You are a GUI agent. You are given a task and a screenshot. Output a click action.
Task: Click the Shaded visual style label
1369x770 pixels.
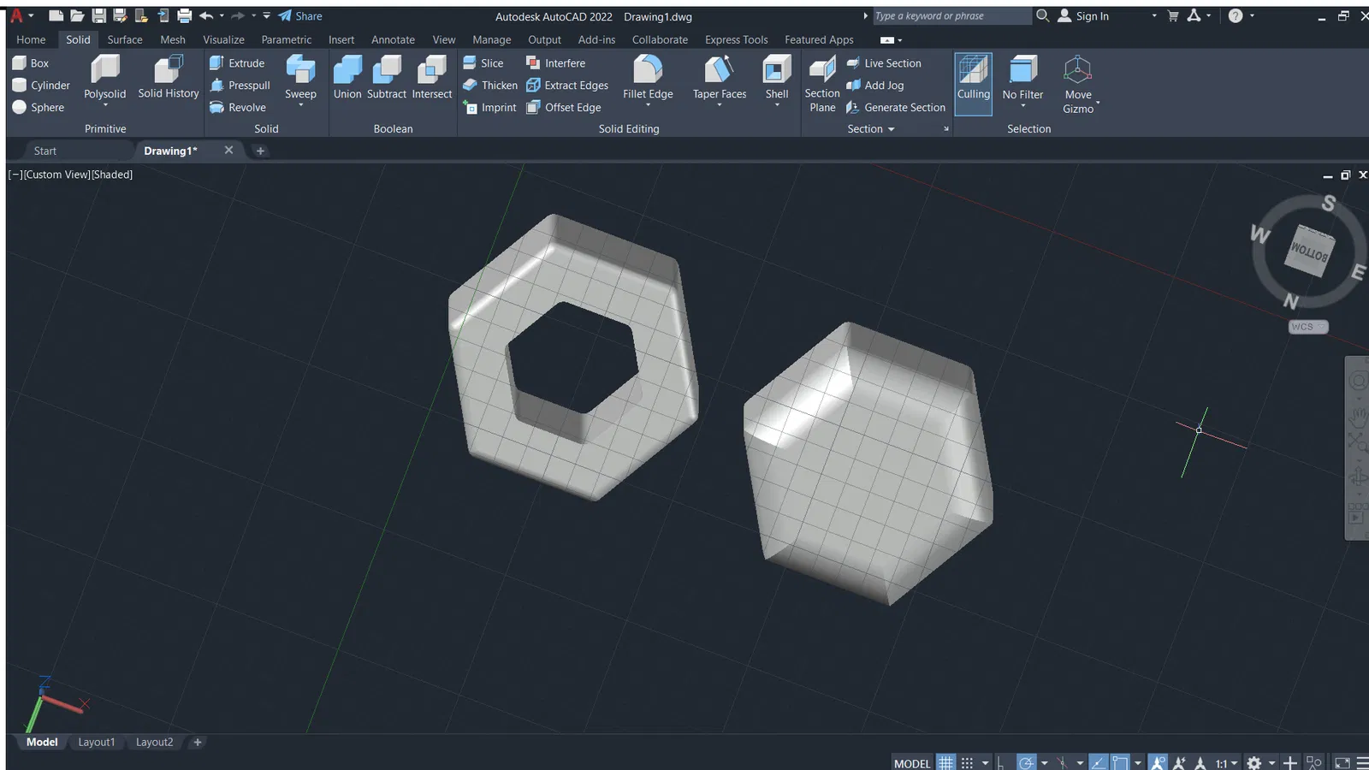click(x=112, y=175)
